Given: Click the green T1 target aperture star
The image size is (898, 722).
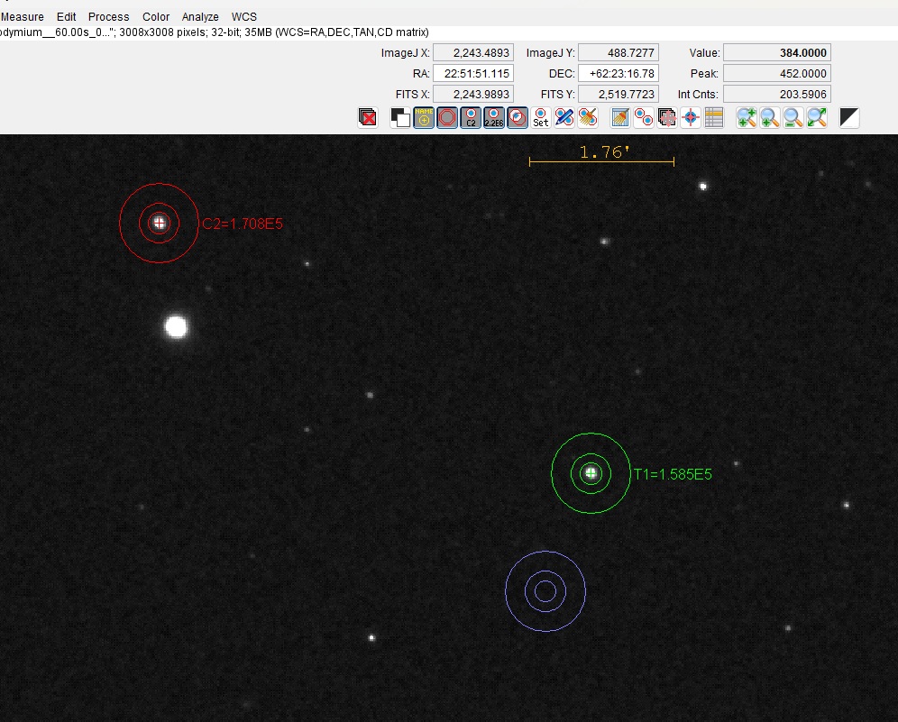Looking at the screenshot, I should click(591, 472).
